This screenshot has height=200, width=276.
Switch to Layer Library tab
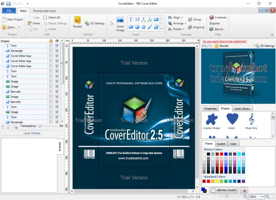242,109
